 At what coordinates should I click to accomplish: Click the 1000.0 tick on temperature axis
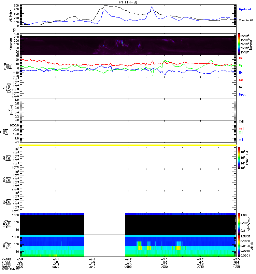coord(14,125)
